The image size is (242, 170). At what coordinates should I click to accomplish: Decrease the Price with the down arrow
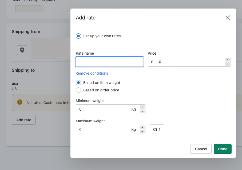pyautogui.click(x=227, y=64)
